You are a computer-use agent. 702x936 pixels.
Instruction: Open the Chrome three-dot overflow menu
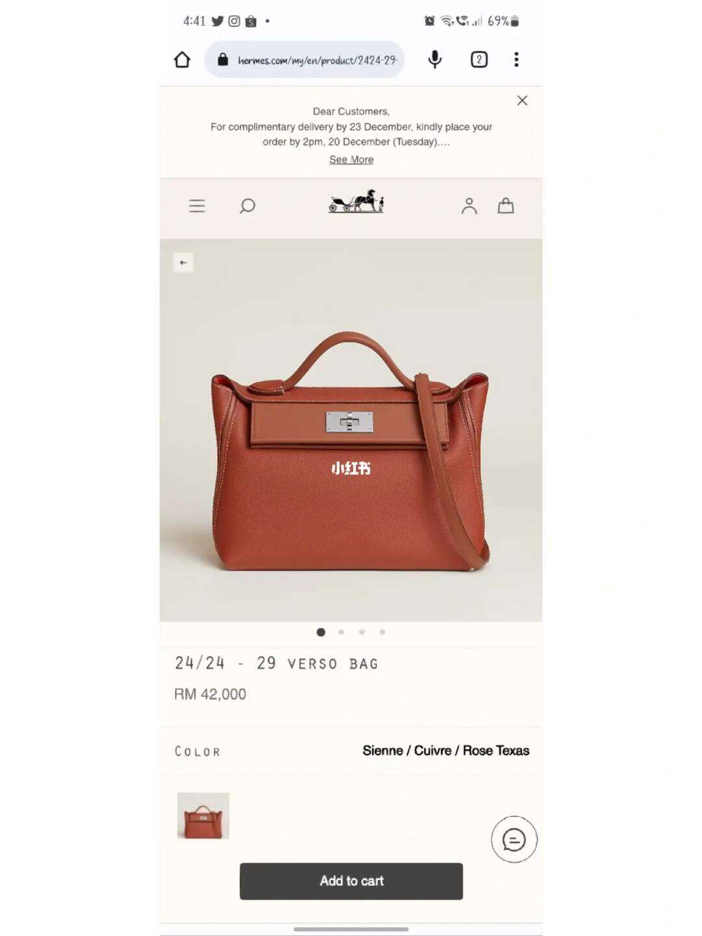[517, 60]
